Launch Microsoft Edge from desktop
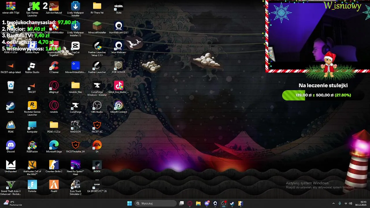 coord(54,147)
